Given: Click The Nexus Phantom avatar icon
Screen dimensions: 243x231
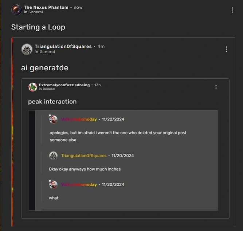Looking at the screenshot, I should point(17,9).
